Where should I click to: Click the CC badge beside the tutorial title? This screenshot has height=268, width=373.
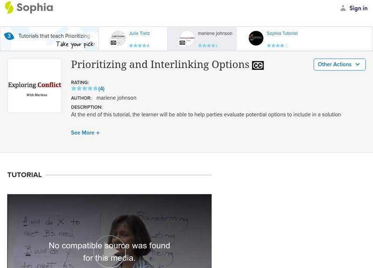(x=258, y=65)
